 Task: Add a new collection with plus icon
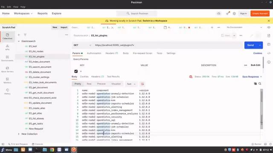(x=19, y=35)
